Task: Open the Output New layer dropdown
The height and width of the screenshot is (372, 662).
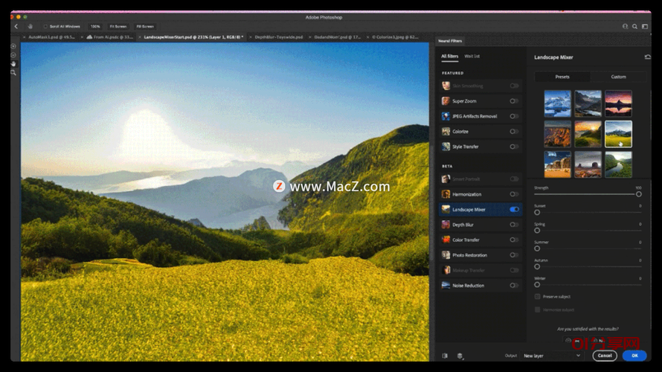Action: point(551,356)
